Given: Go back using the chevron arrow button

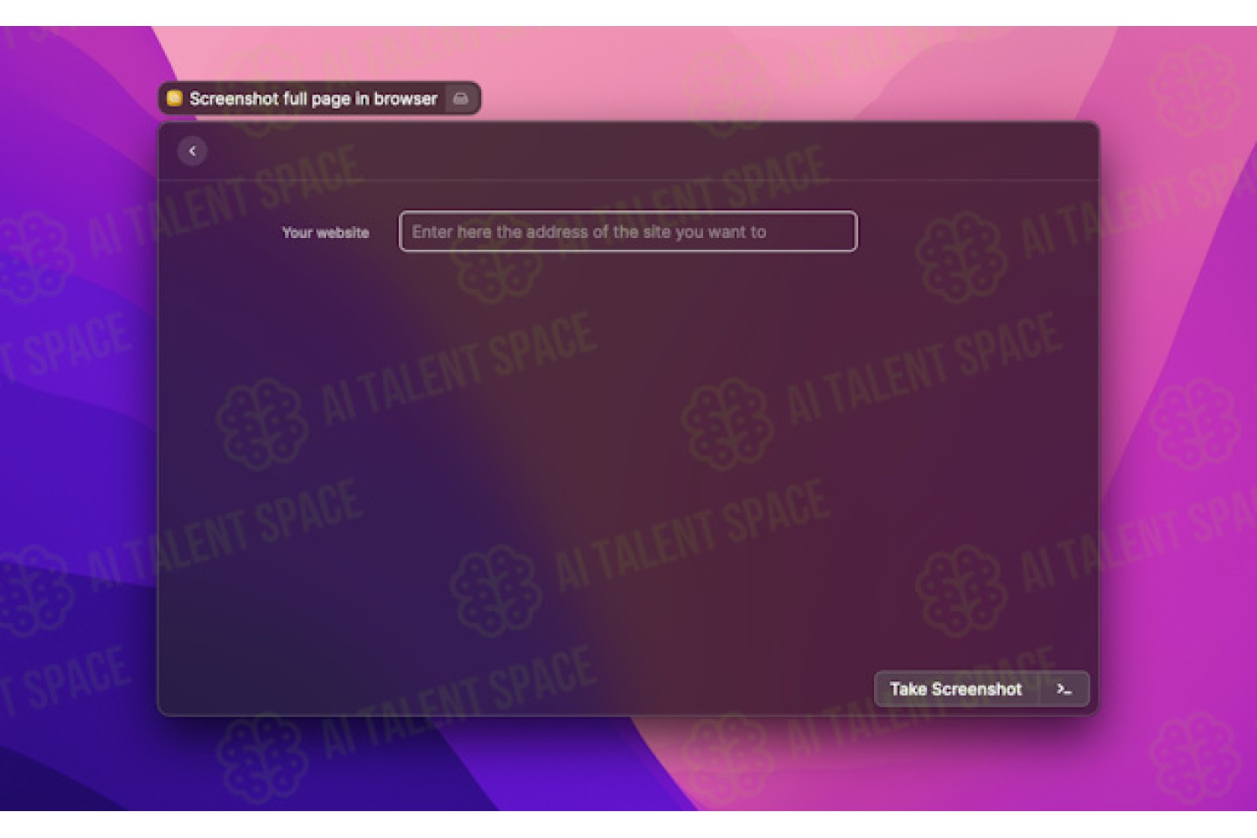Looking at the screenshot, I should tap(192, 151).
